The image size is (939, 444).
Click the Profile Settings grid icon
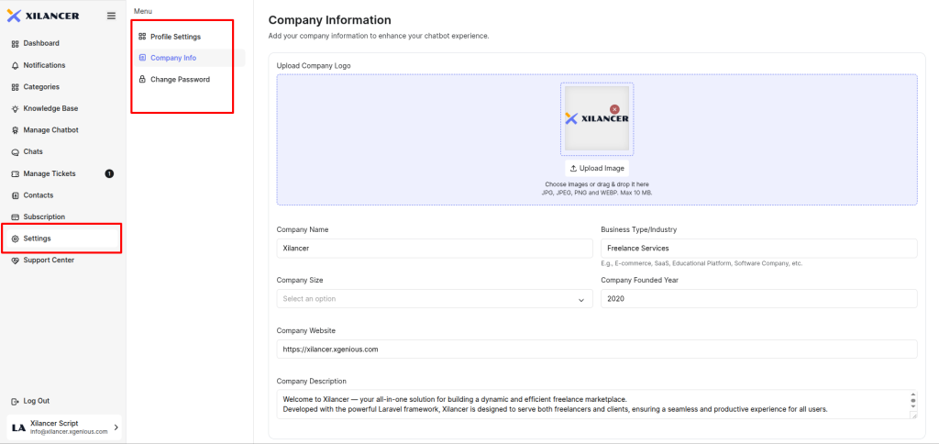tap(142, 37)
